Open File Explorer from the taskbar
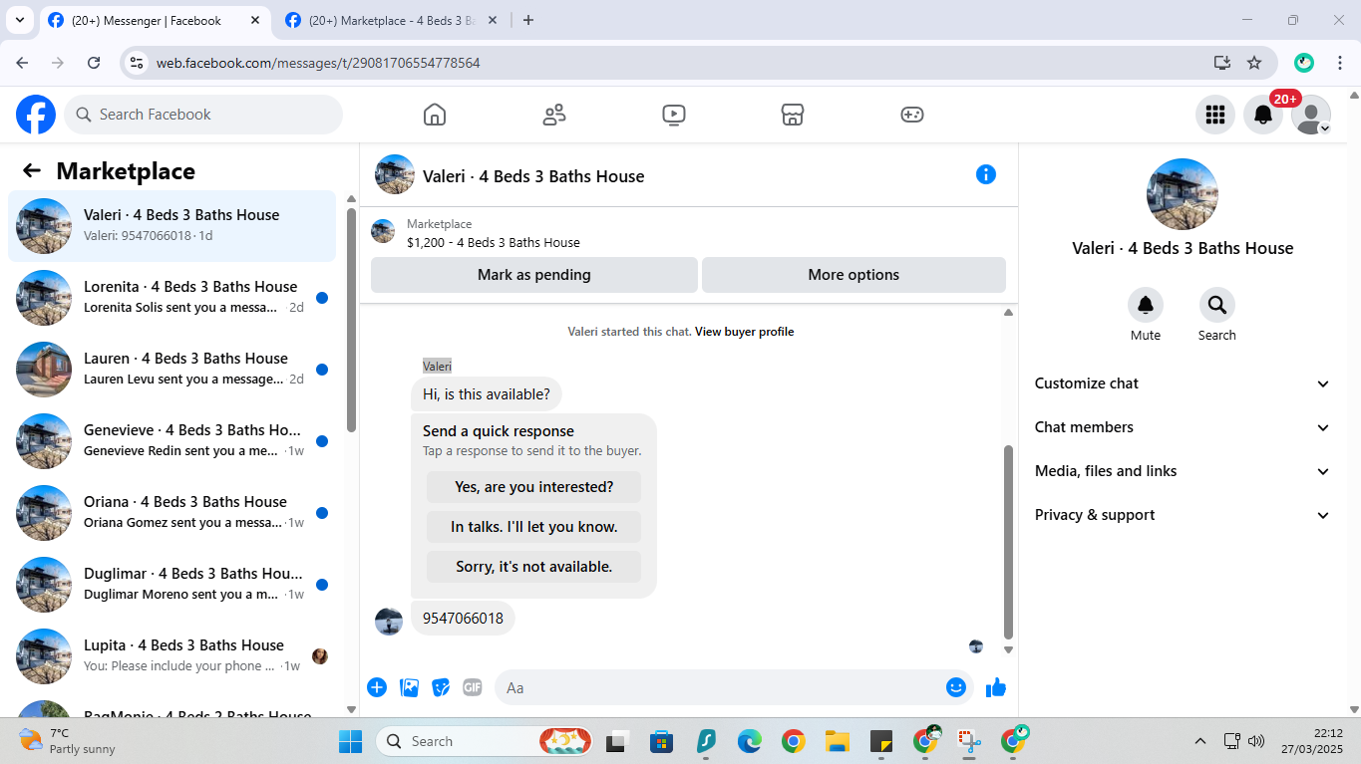Screen dimensions: 1361x764 tap(836, 741)
